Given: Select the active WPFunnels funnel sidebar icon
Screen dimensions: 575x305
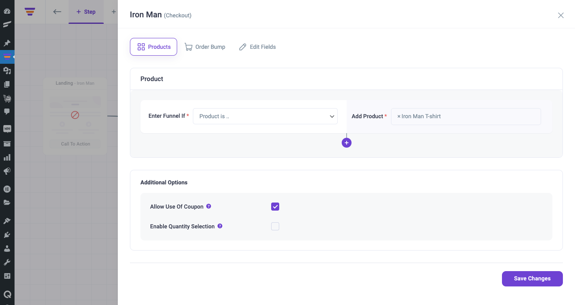Looking at the screenshot, I should tap(7, 57).
